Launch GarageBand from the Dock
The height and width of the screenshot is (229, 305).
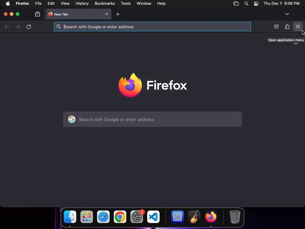194,216
